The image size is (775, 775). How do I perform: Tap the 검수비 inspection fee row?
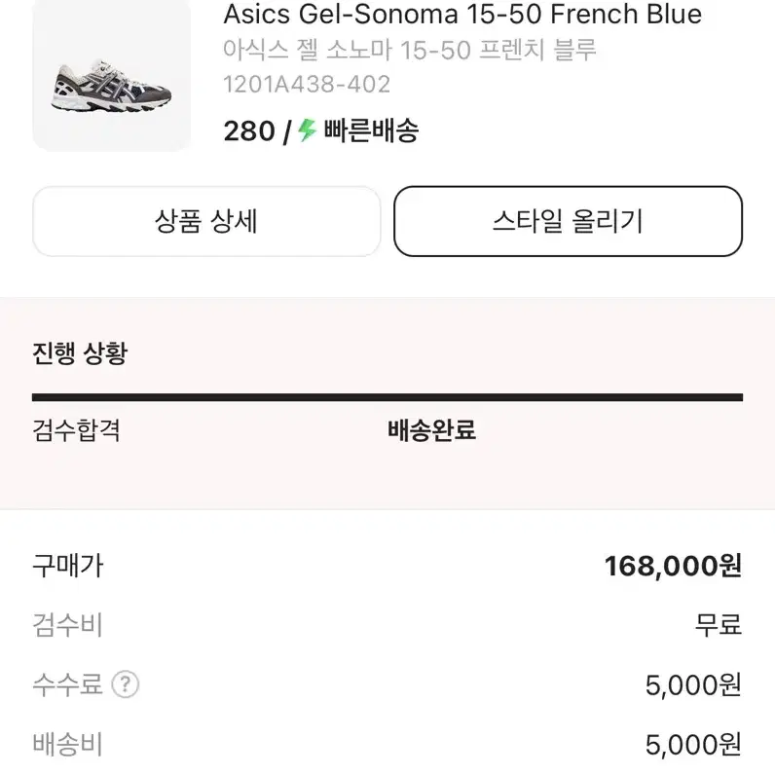387,625
